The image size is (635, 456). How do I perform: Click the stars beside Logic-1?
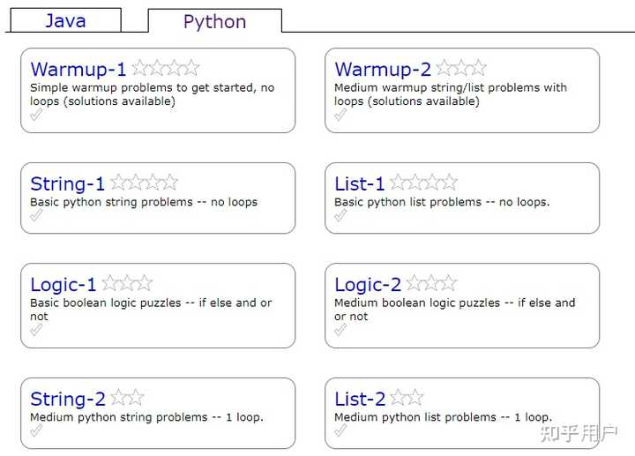pos(127,283)
